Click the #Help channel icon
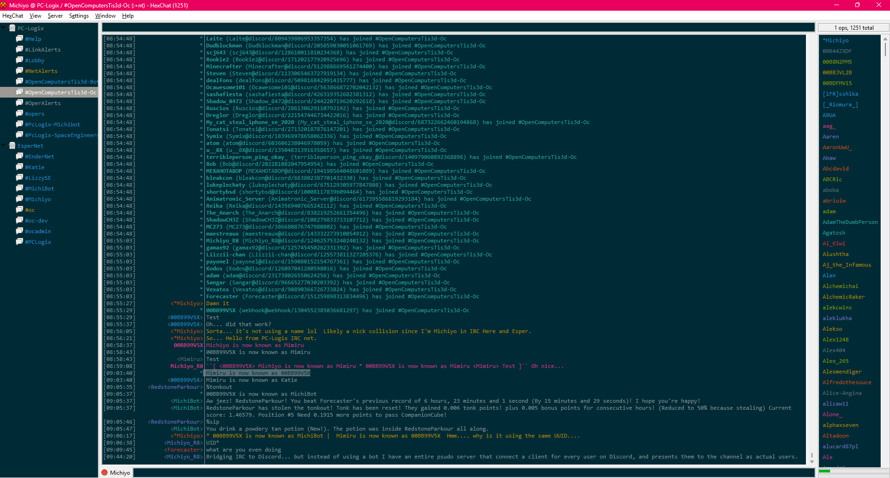This screenshot has height=478, width=890. pyautogui.click(x=20, y=39)
